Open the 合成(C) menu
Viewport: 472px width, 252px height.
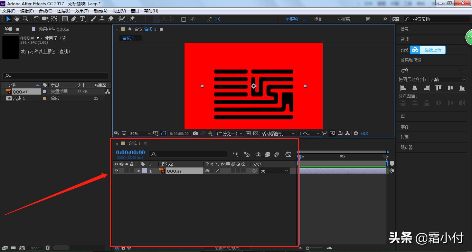46,11
